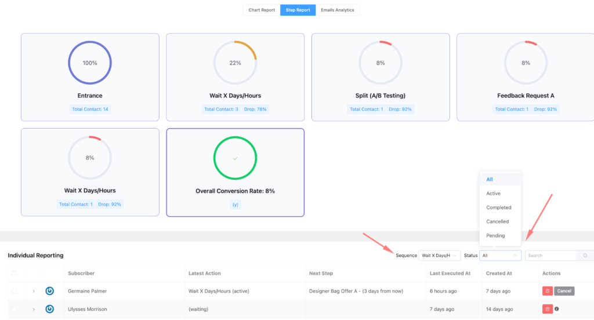Click into the Search input field

point(550,255)
